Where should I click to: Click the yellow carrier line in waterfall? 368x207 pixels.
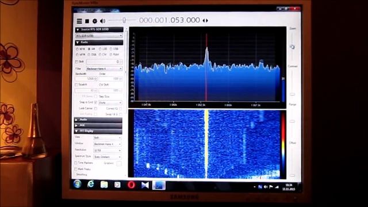tap(206, 144)
